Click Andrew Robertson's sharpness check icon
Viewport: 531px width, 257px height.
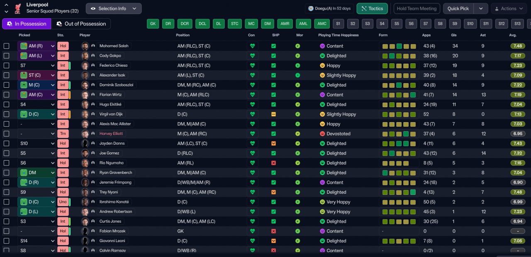[273, 212]
